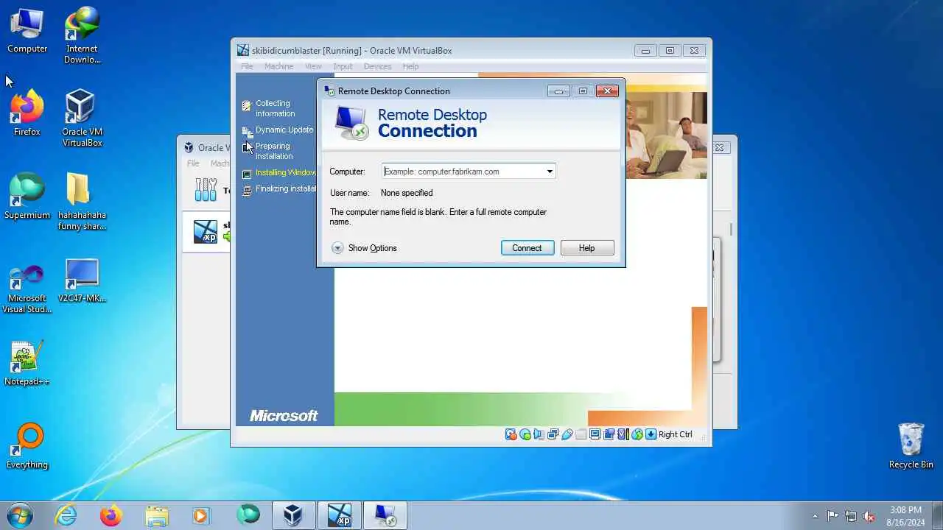Click highlighted 'Installing Windows' setup step
This screenshot has width=943, height=530.
[x=286, y=172]
